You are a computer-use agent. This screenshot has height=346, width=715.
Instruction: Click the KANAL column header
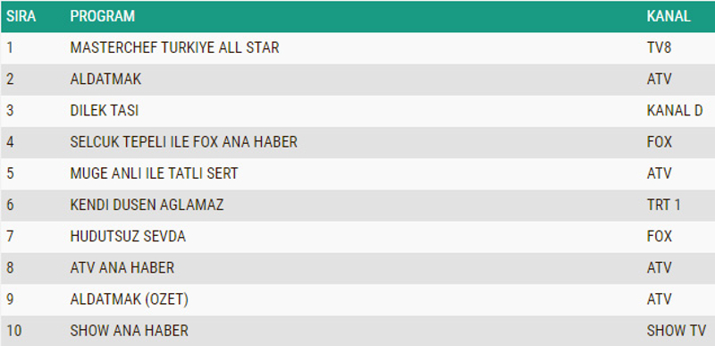[669, 16]
